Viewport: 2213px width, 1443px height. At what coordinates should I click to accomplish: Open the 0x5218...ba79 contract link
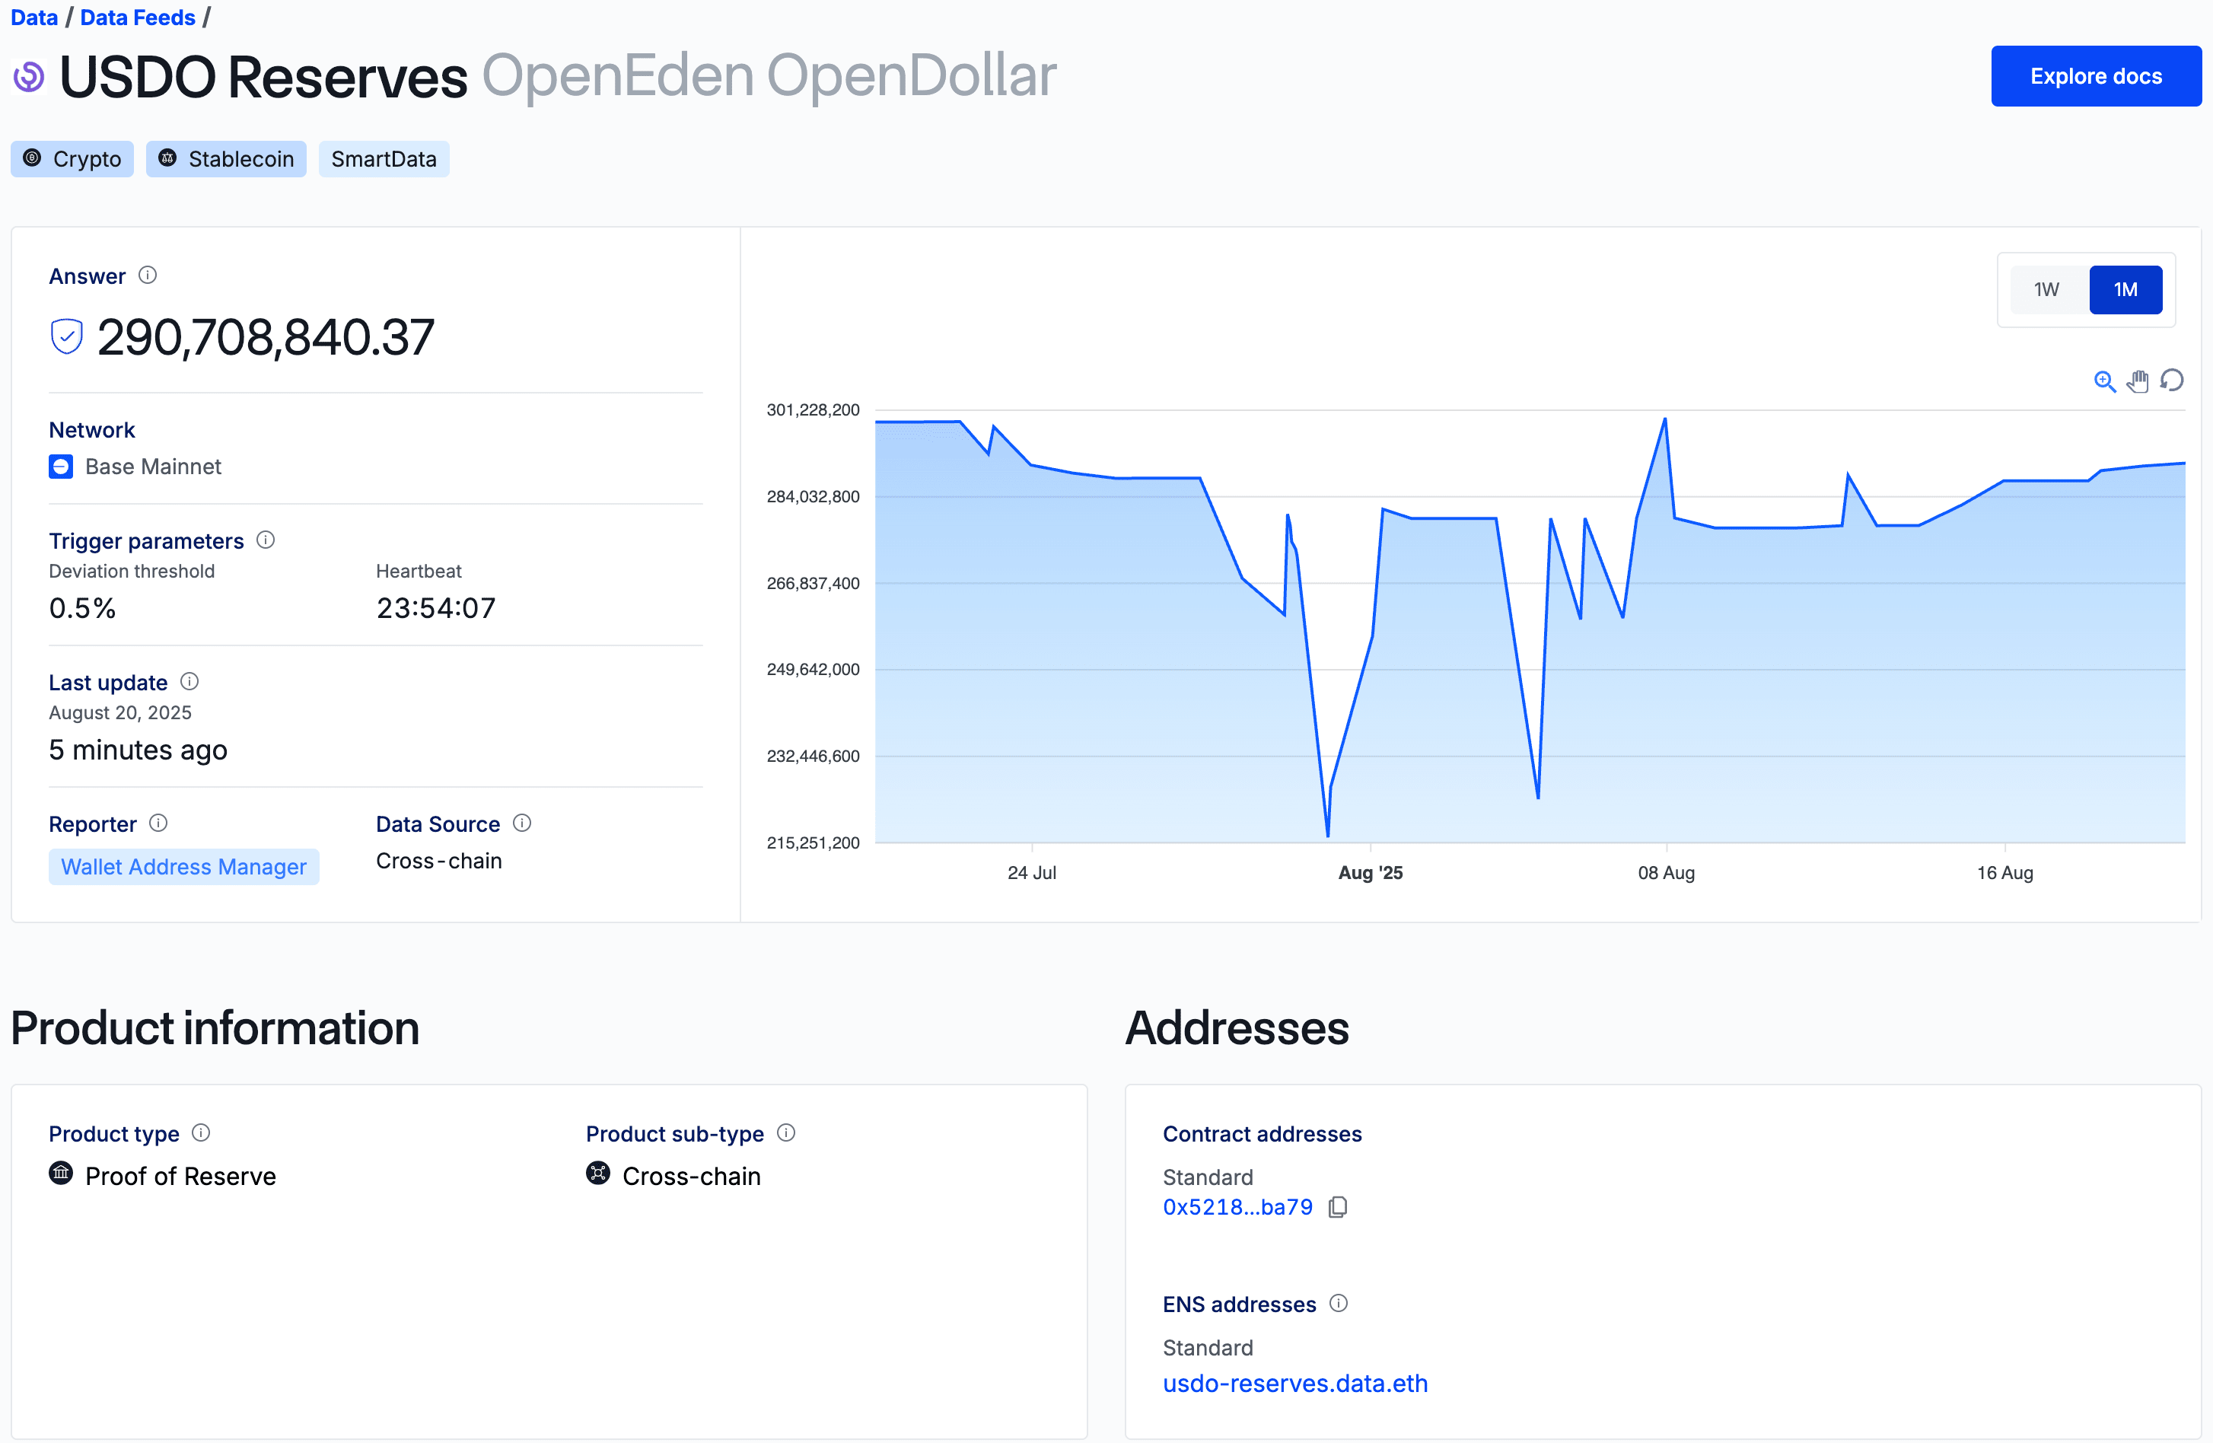click(x=1237, y=1207)
